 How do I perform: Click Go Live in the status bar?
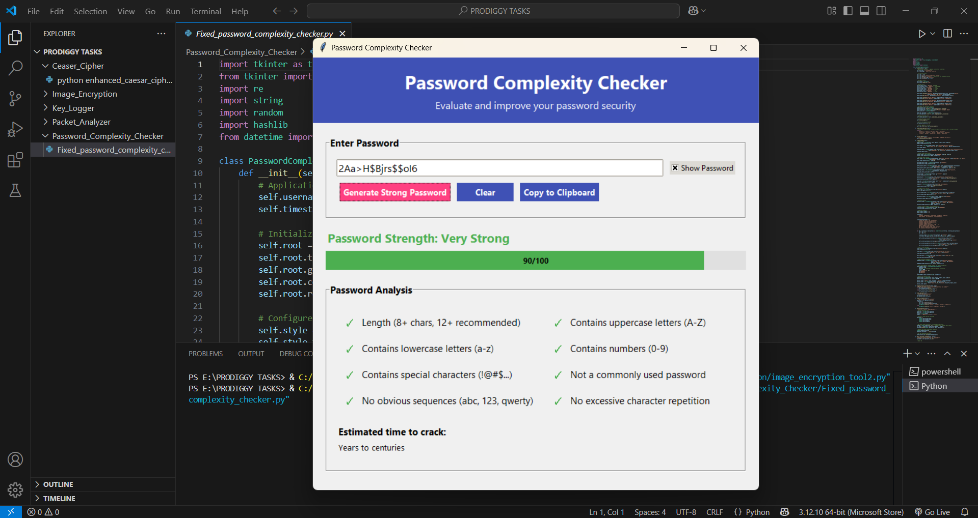(932, 512)
